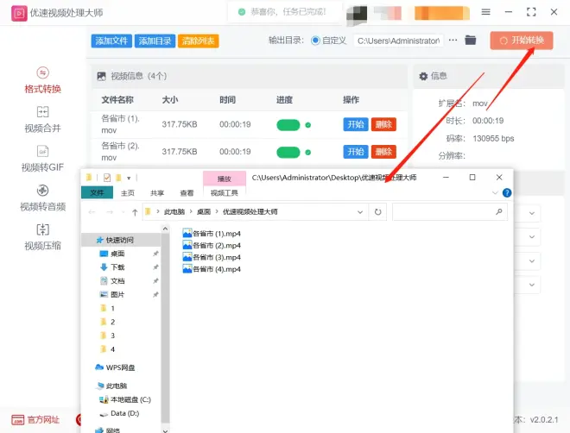This screenshot has height=433, width=570.
Task: Click the 视频信息 panel image icon
Action: (101, 76)
